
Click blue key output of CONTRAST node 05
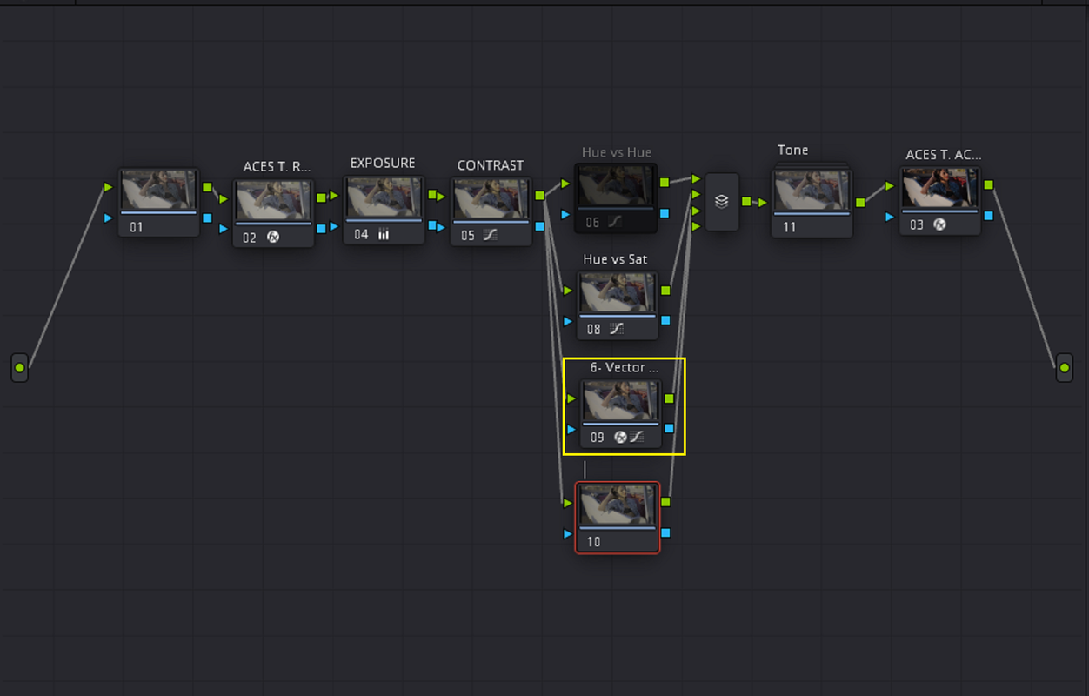point(539,226)
